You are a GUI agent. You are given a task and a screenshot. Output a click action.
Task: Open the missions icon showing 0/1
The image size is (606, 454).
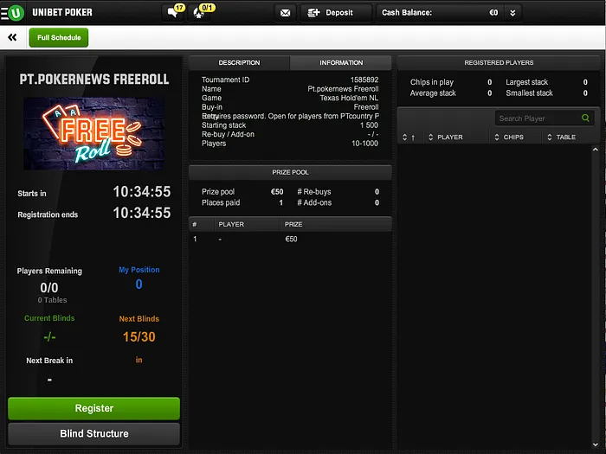(199, 12)
